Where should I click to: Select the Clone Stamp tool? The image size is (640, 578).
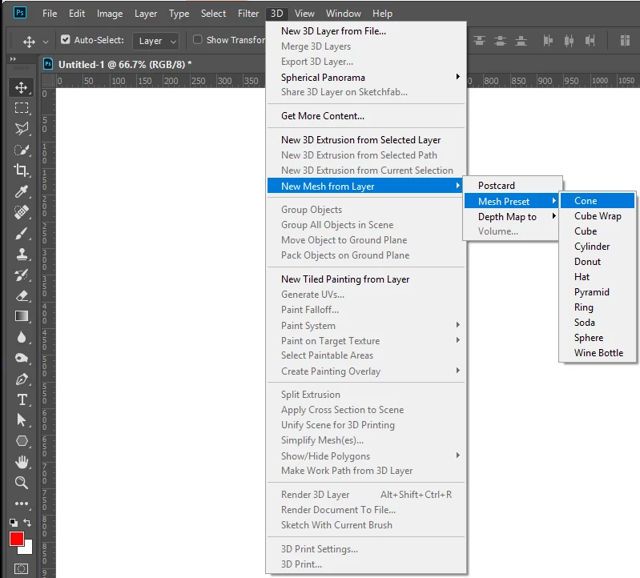point(21,254)
